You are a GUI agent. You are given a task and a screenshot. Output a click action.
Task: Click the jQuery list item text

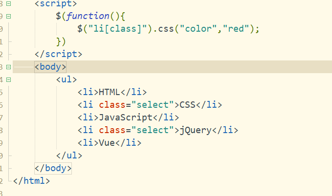[x=196, y=130]
